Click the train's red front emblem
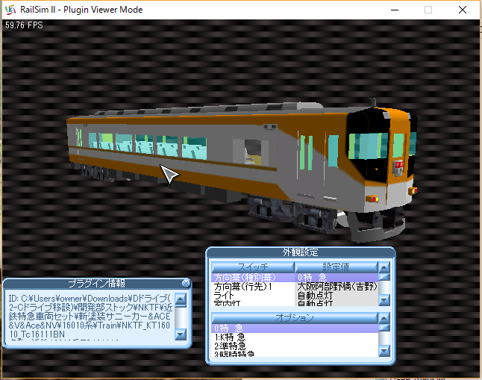Screen dimensions: 482x380 [x=398, y=166]
